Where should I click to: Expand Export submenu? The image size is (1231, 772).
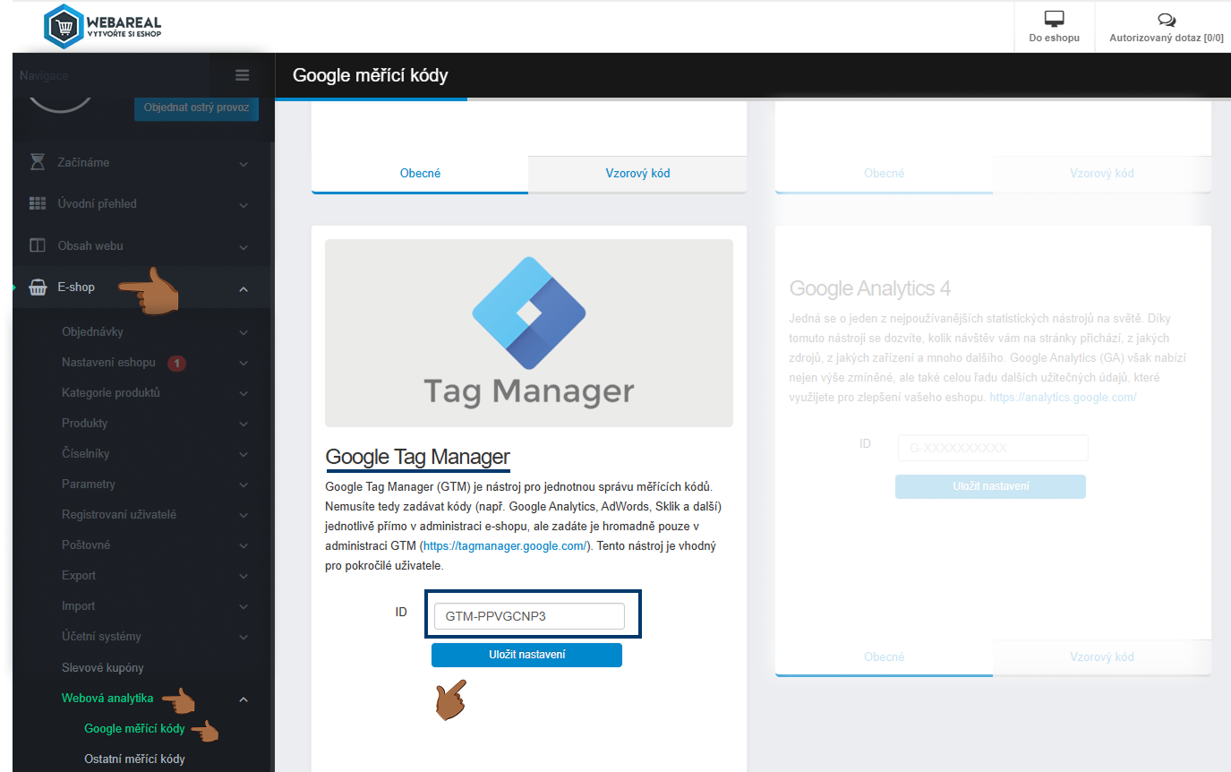pyautogui.click(x=243, y=577)
